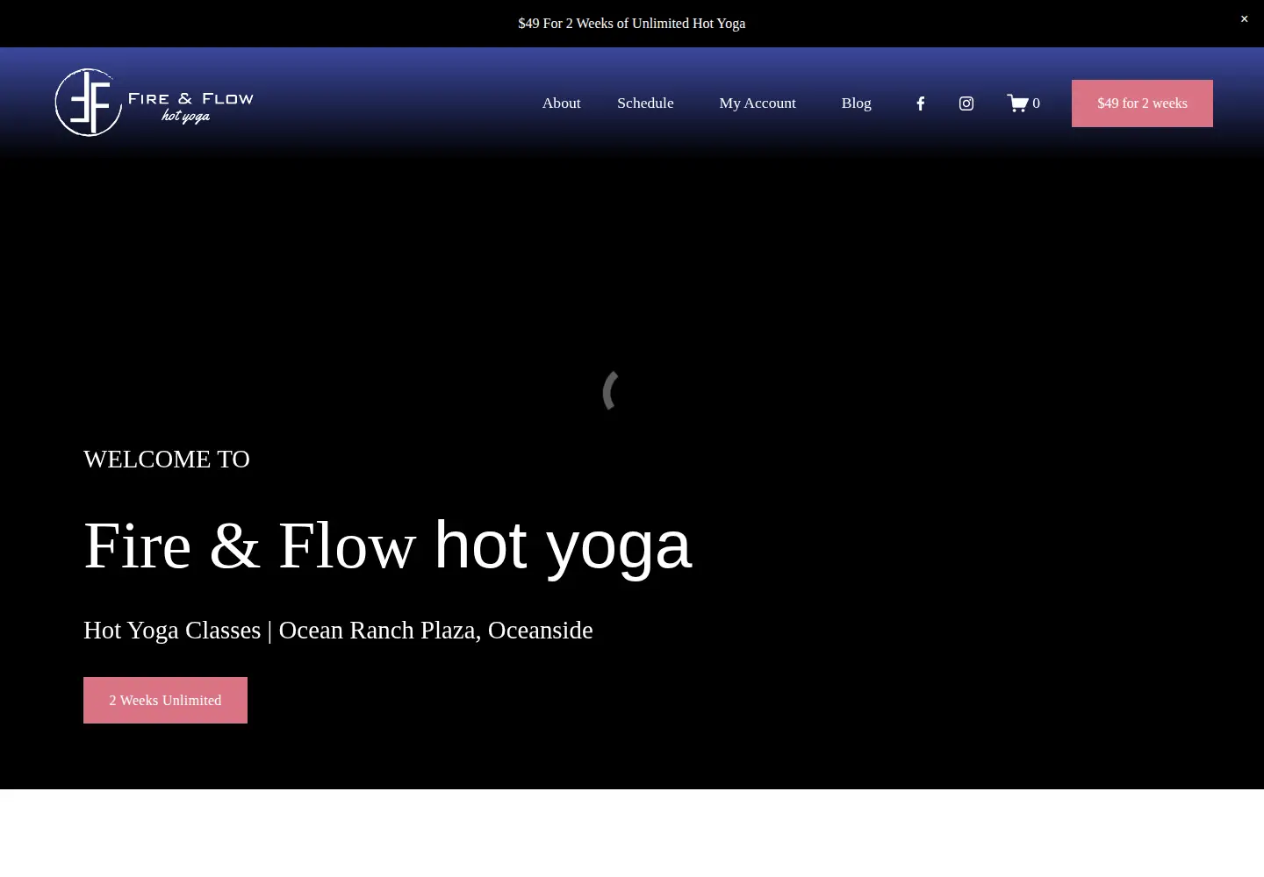Click the Fire & Flow logo
Viewport: 1264px width, 877px height.
point(154,103)
